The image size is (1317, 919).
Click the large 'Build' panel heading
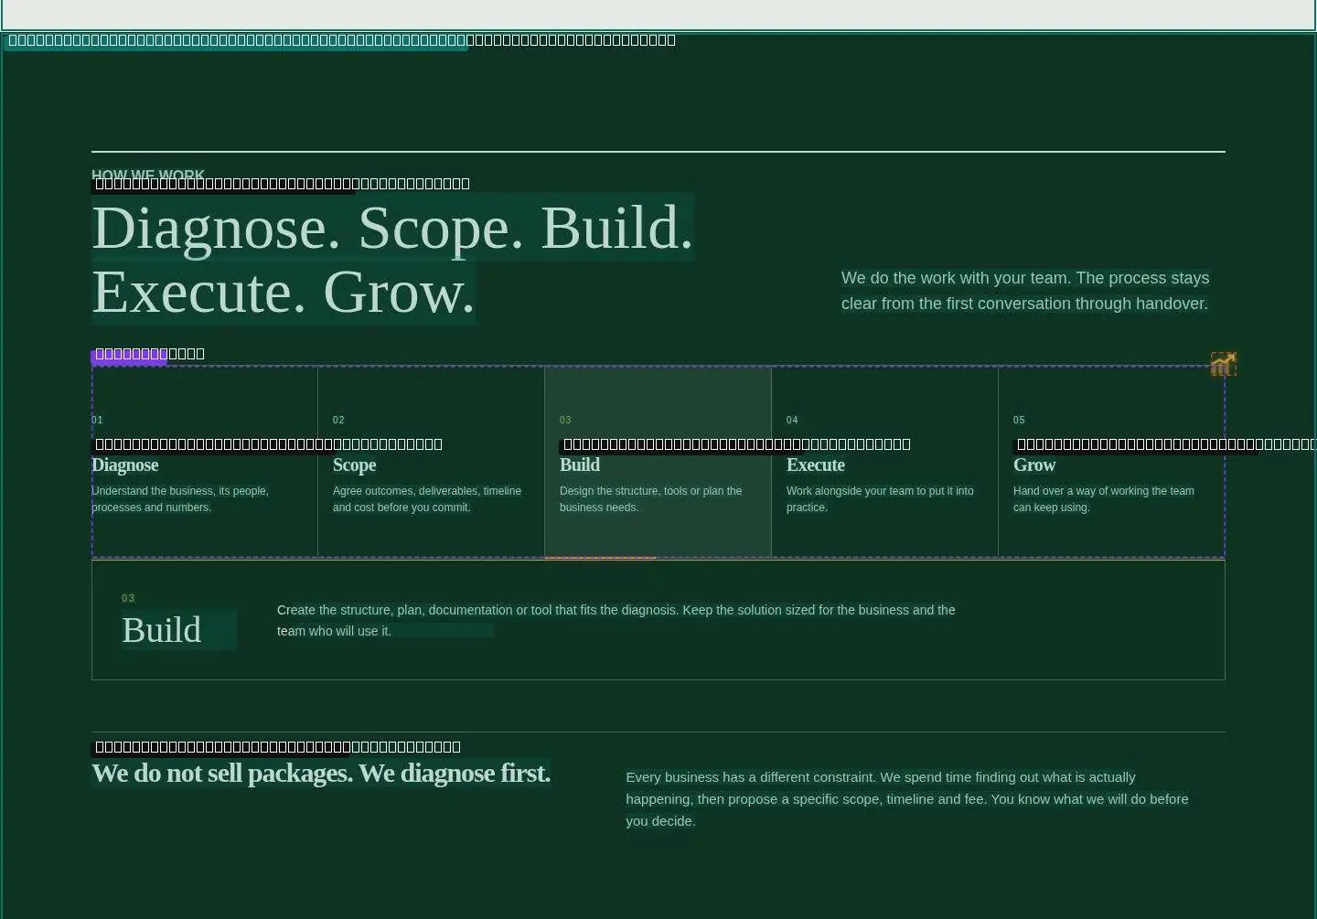(x=162, y=630)
